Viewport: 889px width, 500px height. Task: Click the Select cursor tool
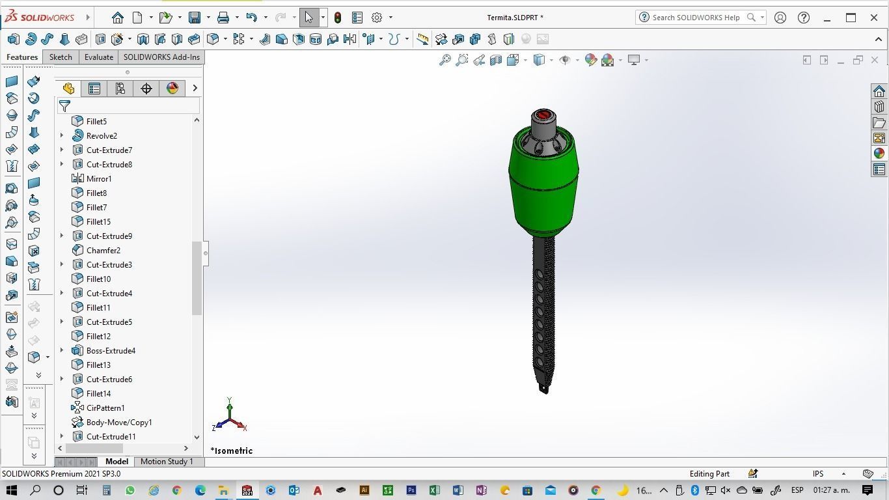coord(309,18)
